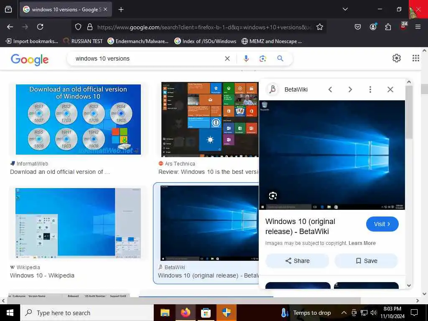Open the InformatiWeb old versions thumbnail
Image resolution: width=428 pixels, height=321 pixels.
pyautogui.click(x=78, y=119)
